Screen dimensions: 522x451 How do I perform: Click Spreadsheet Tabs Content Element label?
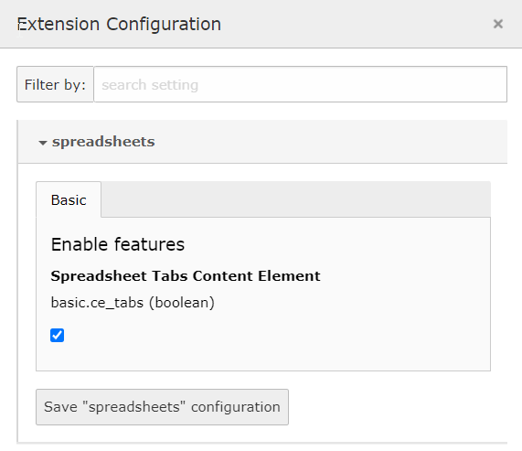[x=186, y=275]
